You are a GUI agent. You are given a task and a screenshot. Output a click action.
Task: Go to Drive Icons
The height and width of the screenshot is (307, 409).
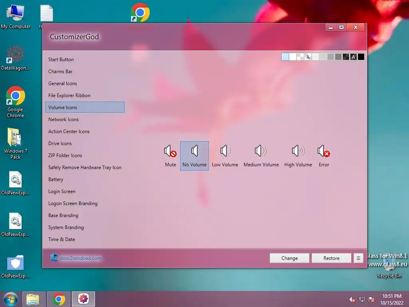(85, 144)
